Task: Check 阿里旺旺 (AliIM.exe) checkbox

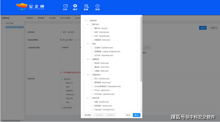Action: coord(92,40)
